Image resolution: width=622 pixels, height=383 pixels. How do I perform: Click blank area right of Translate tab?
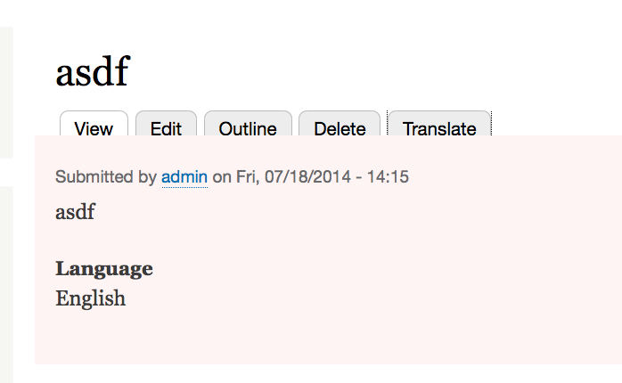tap(552, 120)
